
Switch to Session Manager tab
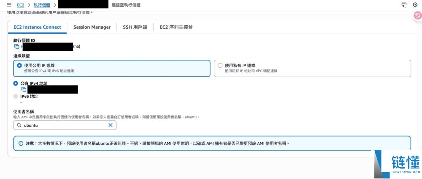(x=92, y=27)
